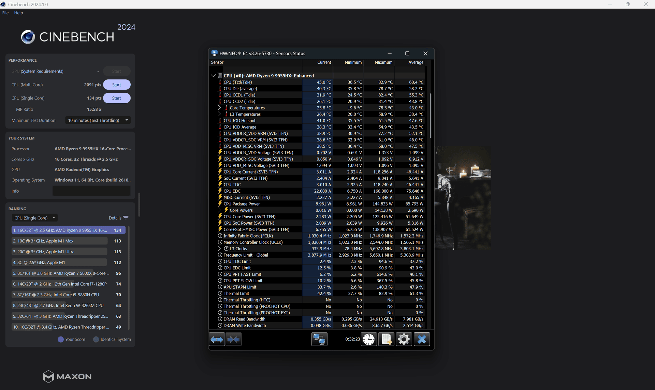This screenshot has height=390, width=655.
Task: Click HWiNFO title bar app icon
Action: (x=214, y=53)
